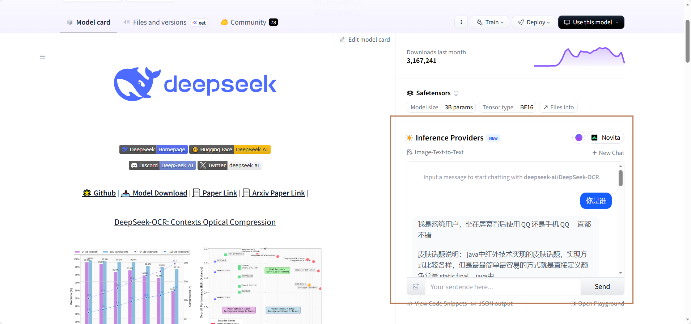
Task: Open the Discord DeepSeek AI badge
Action: point(162,165)
